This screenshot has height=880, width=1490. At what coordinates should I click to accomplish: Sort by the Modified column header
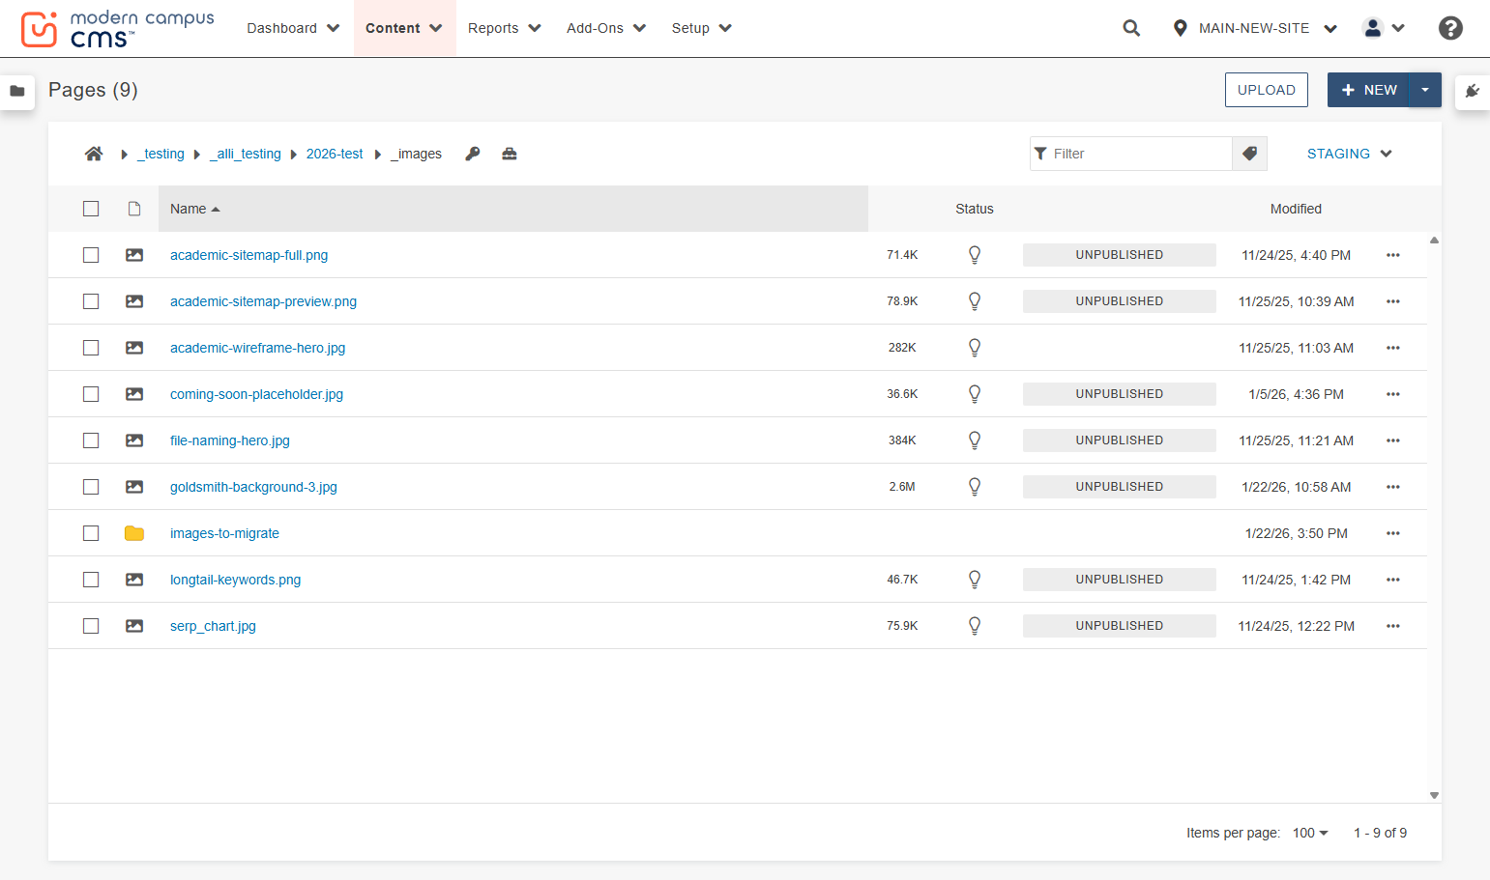(1296, 209)
